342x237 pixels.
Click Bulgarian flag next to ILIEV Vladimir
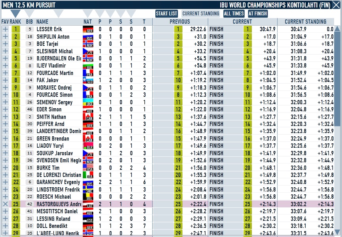tap(88, 66)
